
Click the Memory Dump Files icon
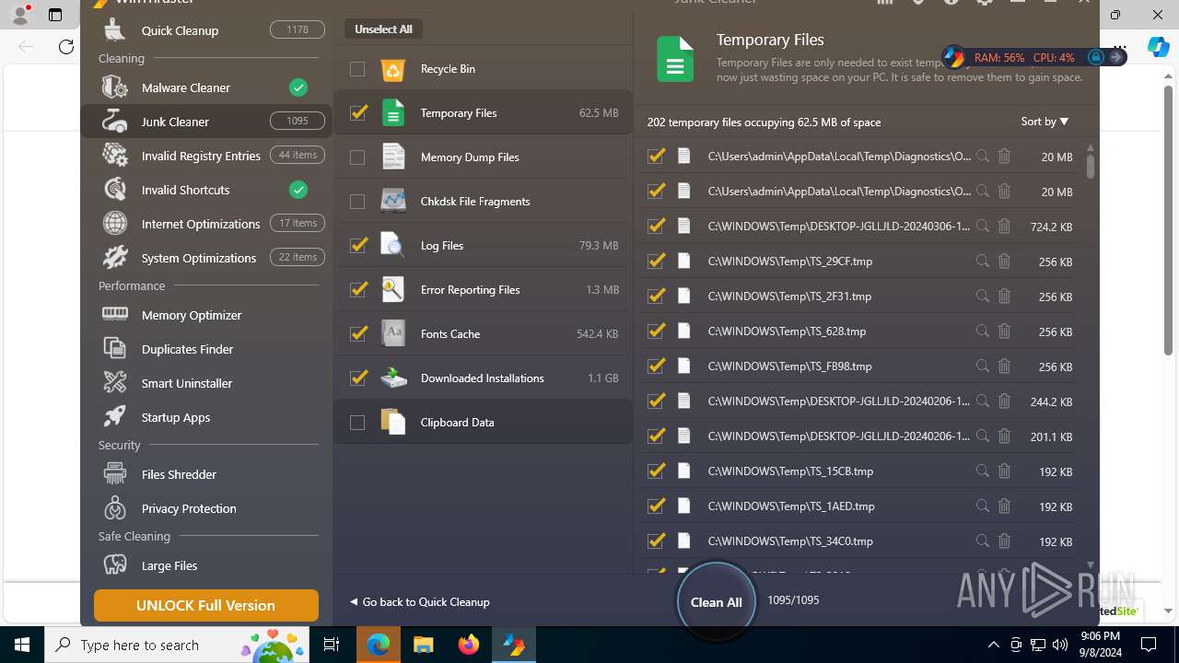[x=393, y=157]
